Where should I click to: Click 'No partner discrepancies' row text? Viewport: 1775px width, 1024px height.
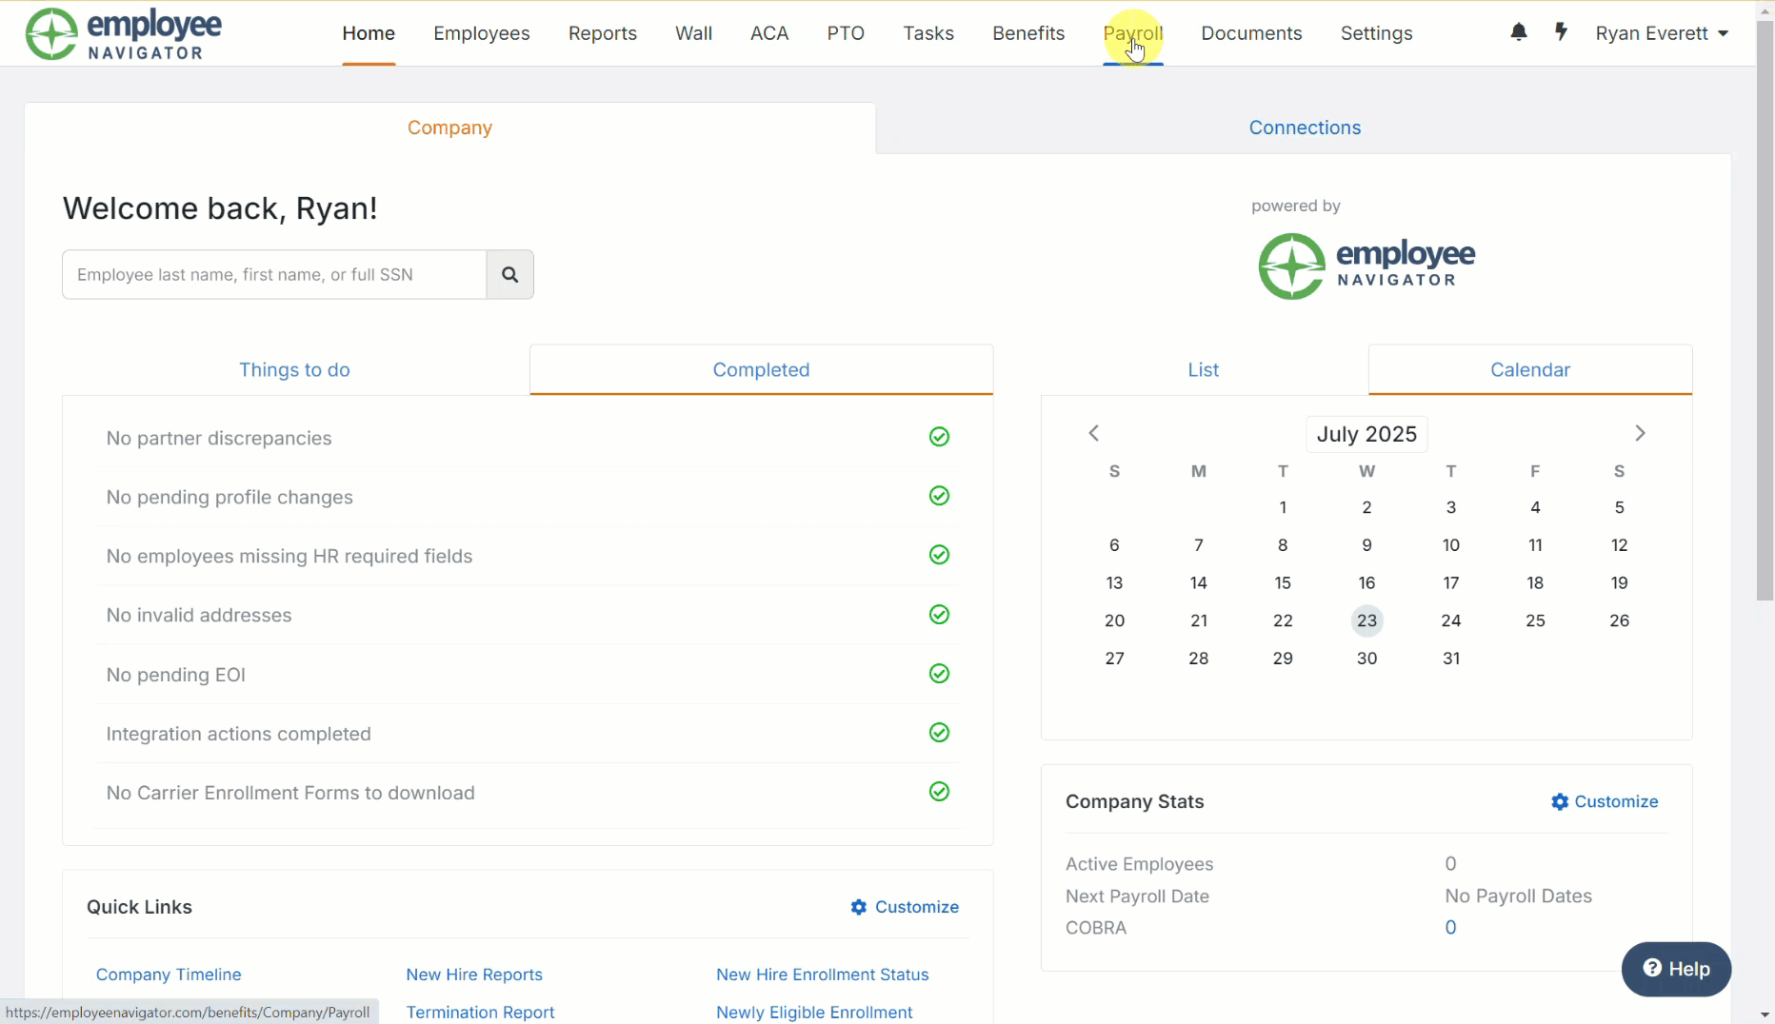[x=219, y=438]
